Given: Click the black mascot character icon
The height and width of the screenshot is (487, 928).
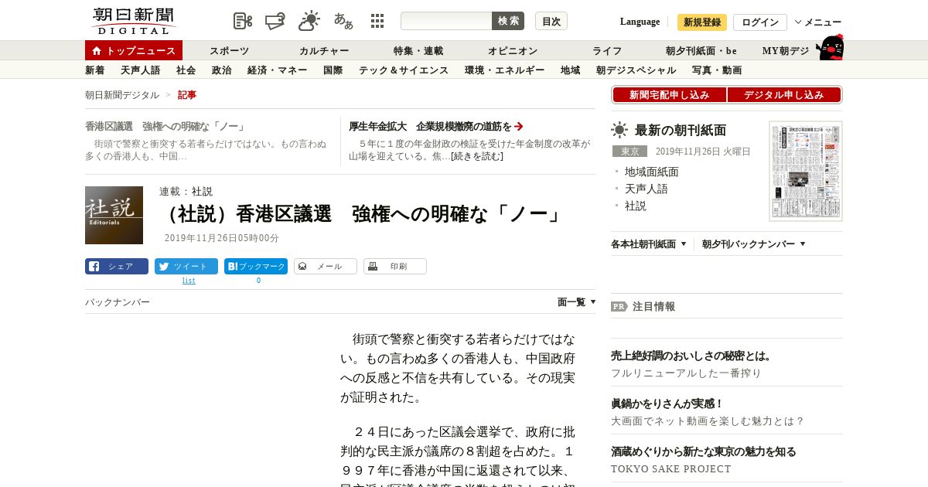Looking at the screenshot, I should [830, 47].
